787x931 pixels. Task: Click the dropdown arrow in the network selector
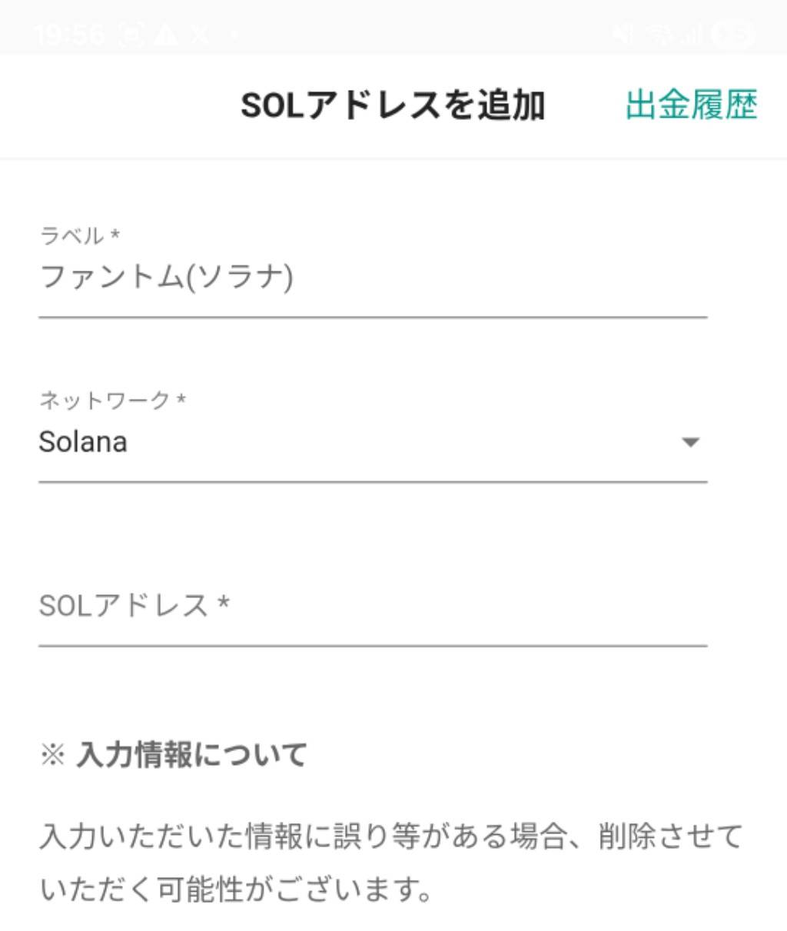(x=690, y=442)
